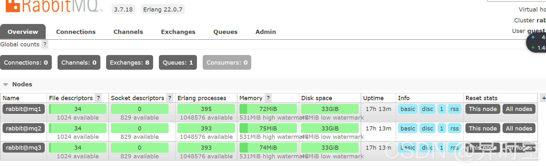
Task: Click the plus icon beside Reset stats
Action: (x=543, y=98)
